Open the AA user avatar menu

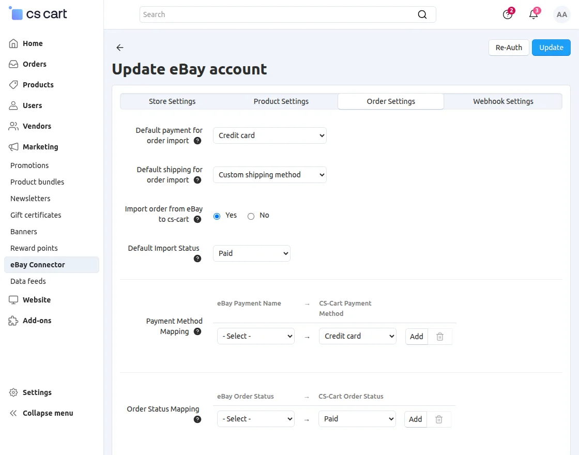(x=561, y=14)
